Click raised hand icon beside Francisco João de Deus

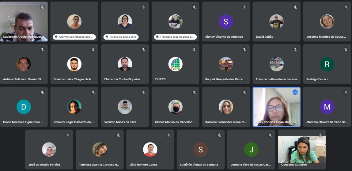pyautogui.click(x=157, y=37)
